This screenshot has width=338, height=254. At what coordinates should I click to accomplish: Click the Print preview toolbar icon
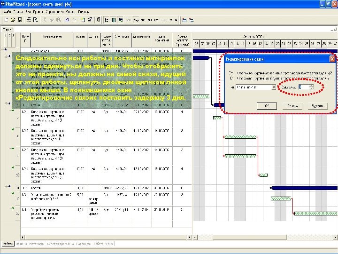36,20
